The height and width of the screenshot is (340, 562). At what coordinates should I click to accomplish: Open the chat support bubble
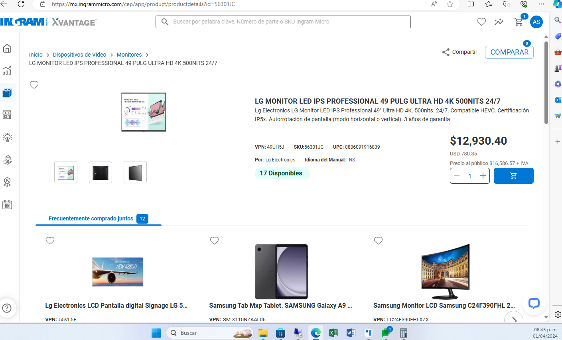(534, 303)
